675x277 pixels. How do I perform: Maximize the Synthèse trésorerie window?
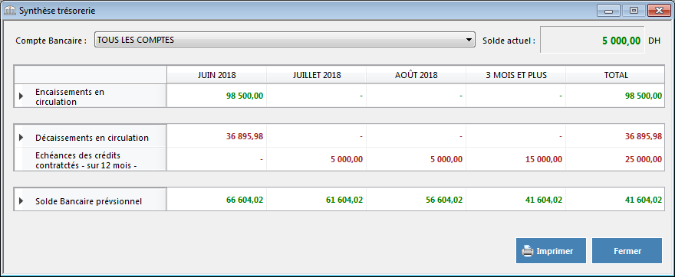click(x=634, y=11)
